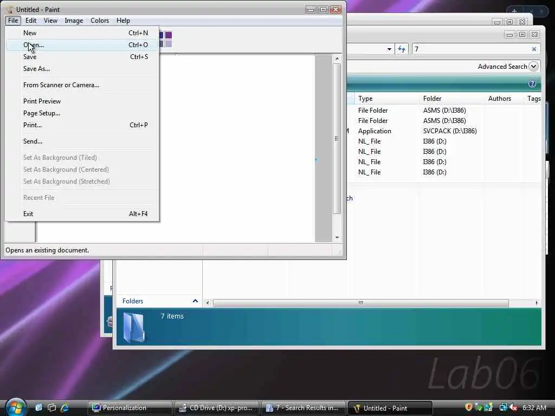The height and width of the screenshot is (416, 555).
Task: Open the Edit menu in Paint
Action: (x=31, y=21)
